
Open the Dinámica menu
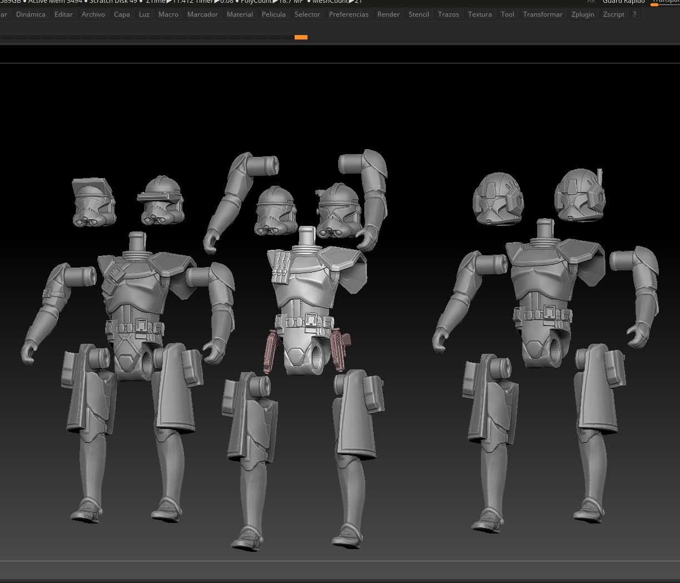[31, 14]
